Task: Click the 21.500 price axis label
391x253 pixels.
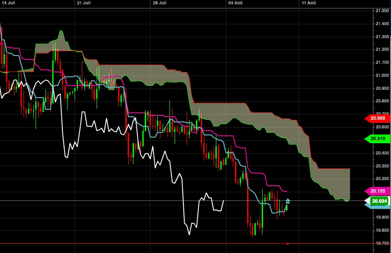Action: [x=382, y=10]
